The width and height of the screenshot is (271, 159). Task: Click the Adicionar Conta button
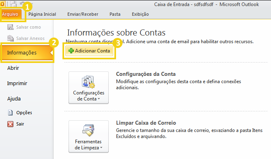(89, 51)
